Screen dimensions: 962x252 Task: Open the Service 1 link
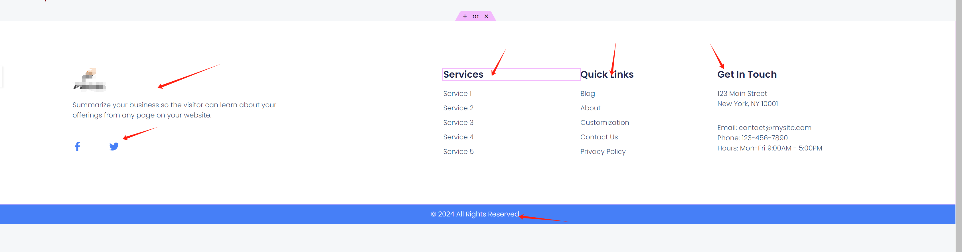[x=457, y=93]
